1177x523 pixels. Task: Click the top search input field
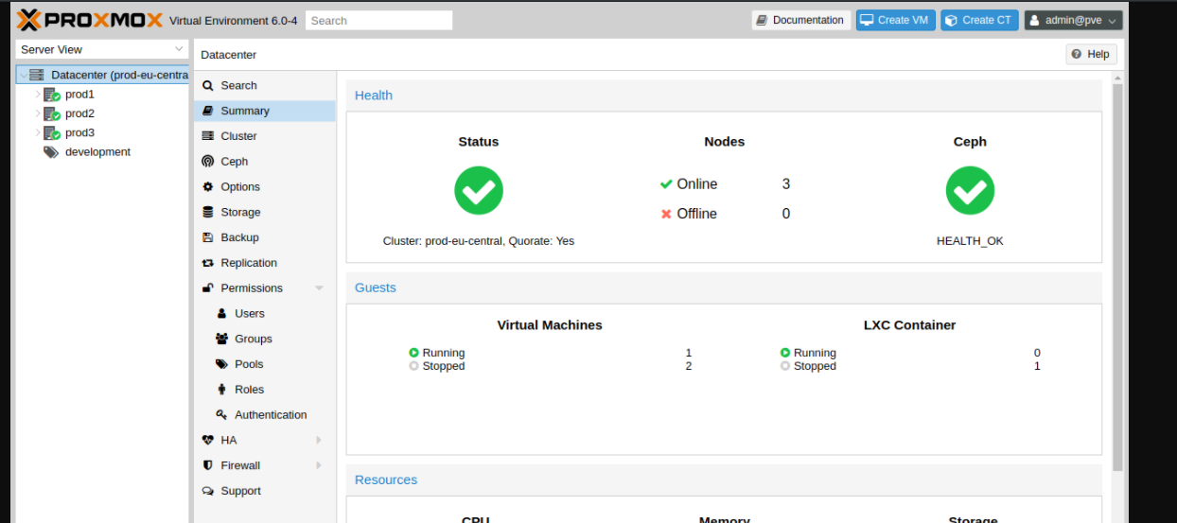click(x=379, y=20)
